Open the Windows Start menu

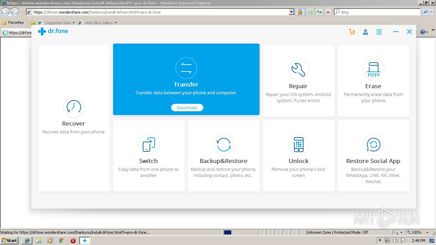tap(10, 241)
